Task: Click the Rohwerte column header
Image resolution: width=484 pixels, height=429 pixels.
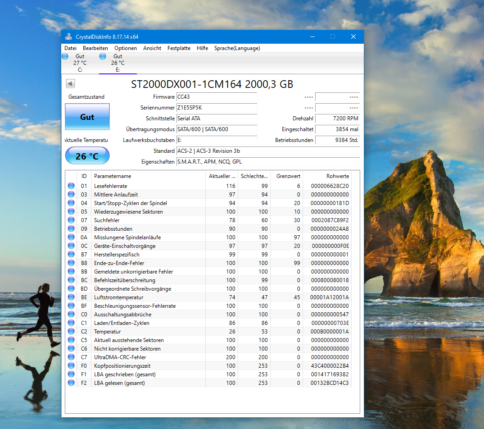Action: click(327, 176)
